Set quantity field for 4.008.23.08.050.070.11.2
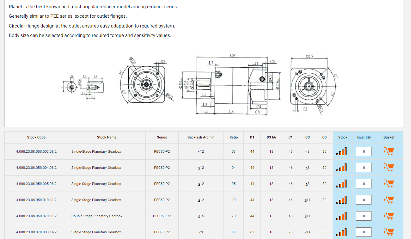 pos(364,216)
